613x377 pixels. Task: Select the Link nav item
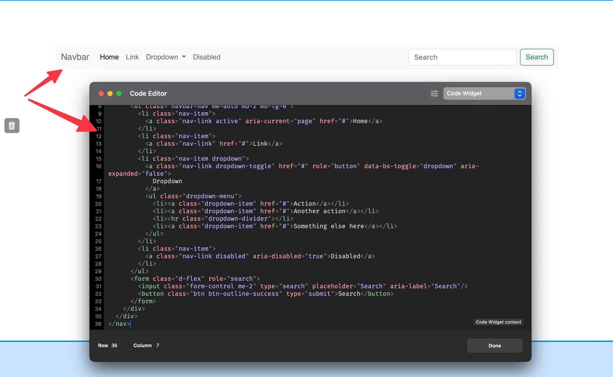tap(132, 57)
